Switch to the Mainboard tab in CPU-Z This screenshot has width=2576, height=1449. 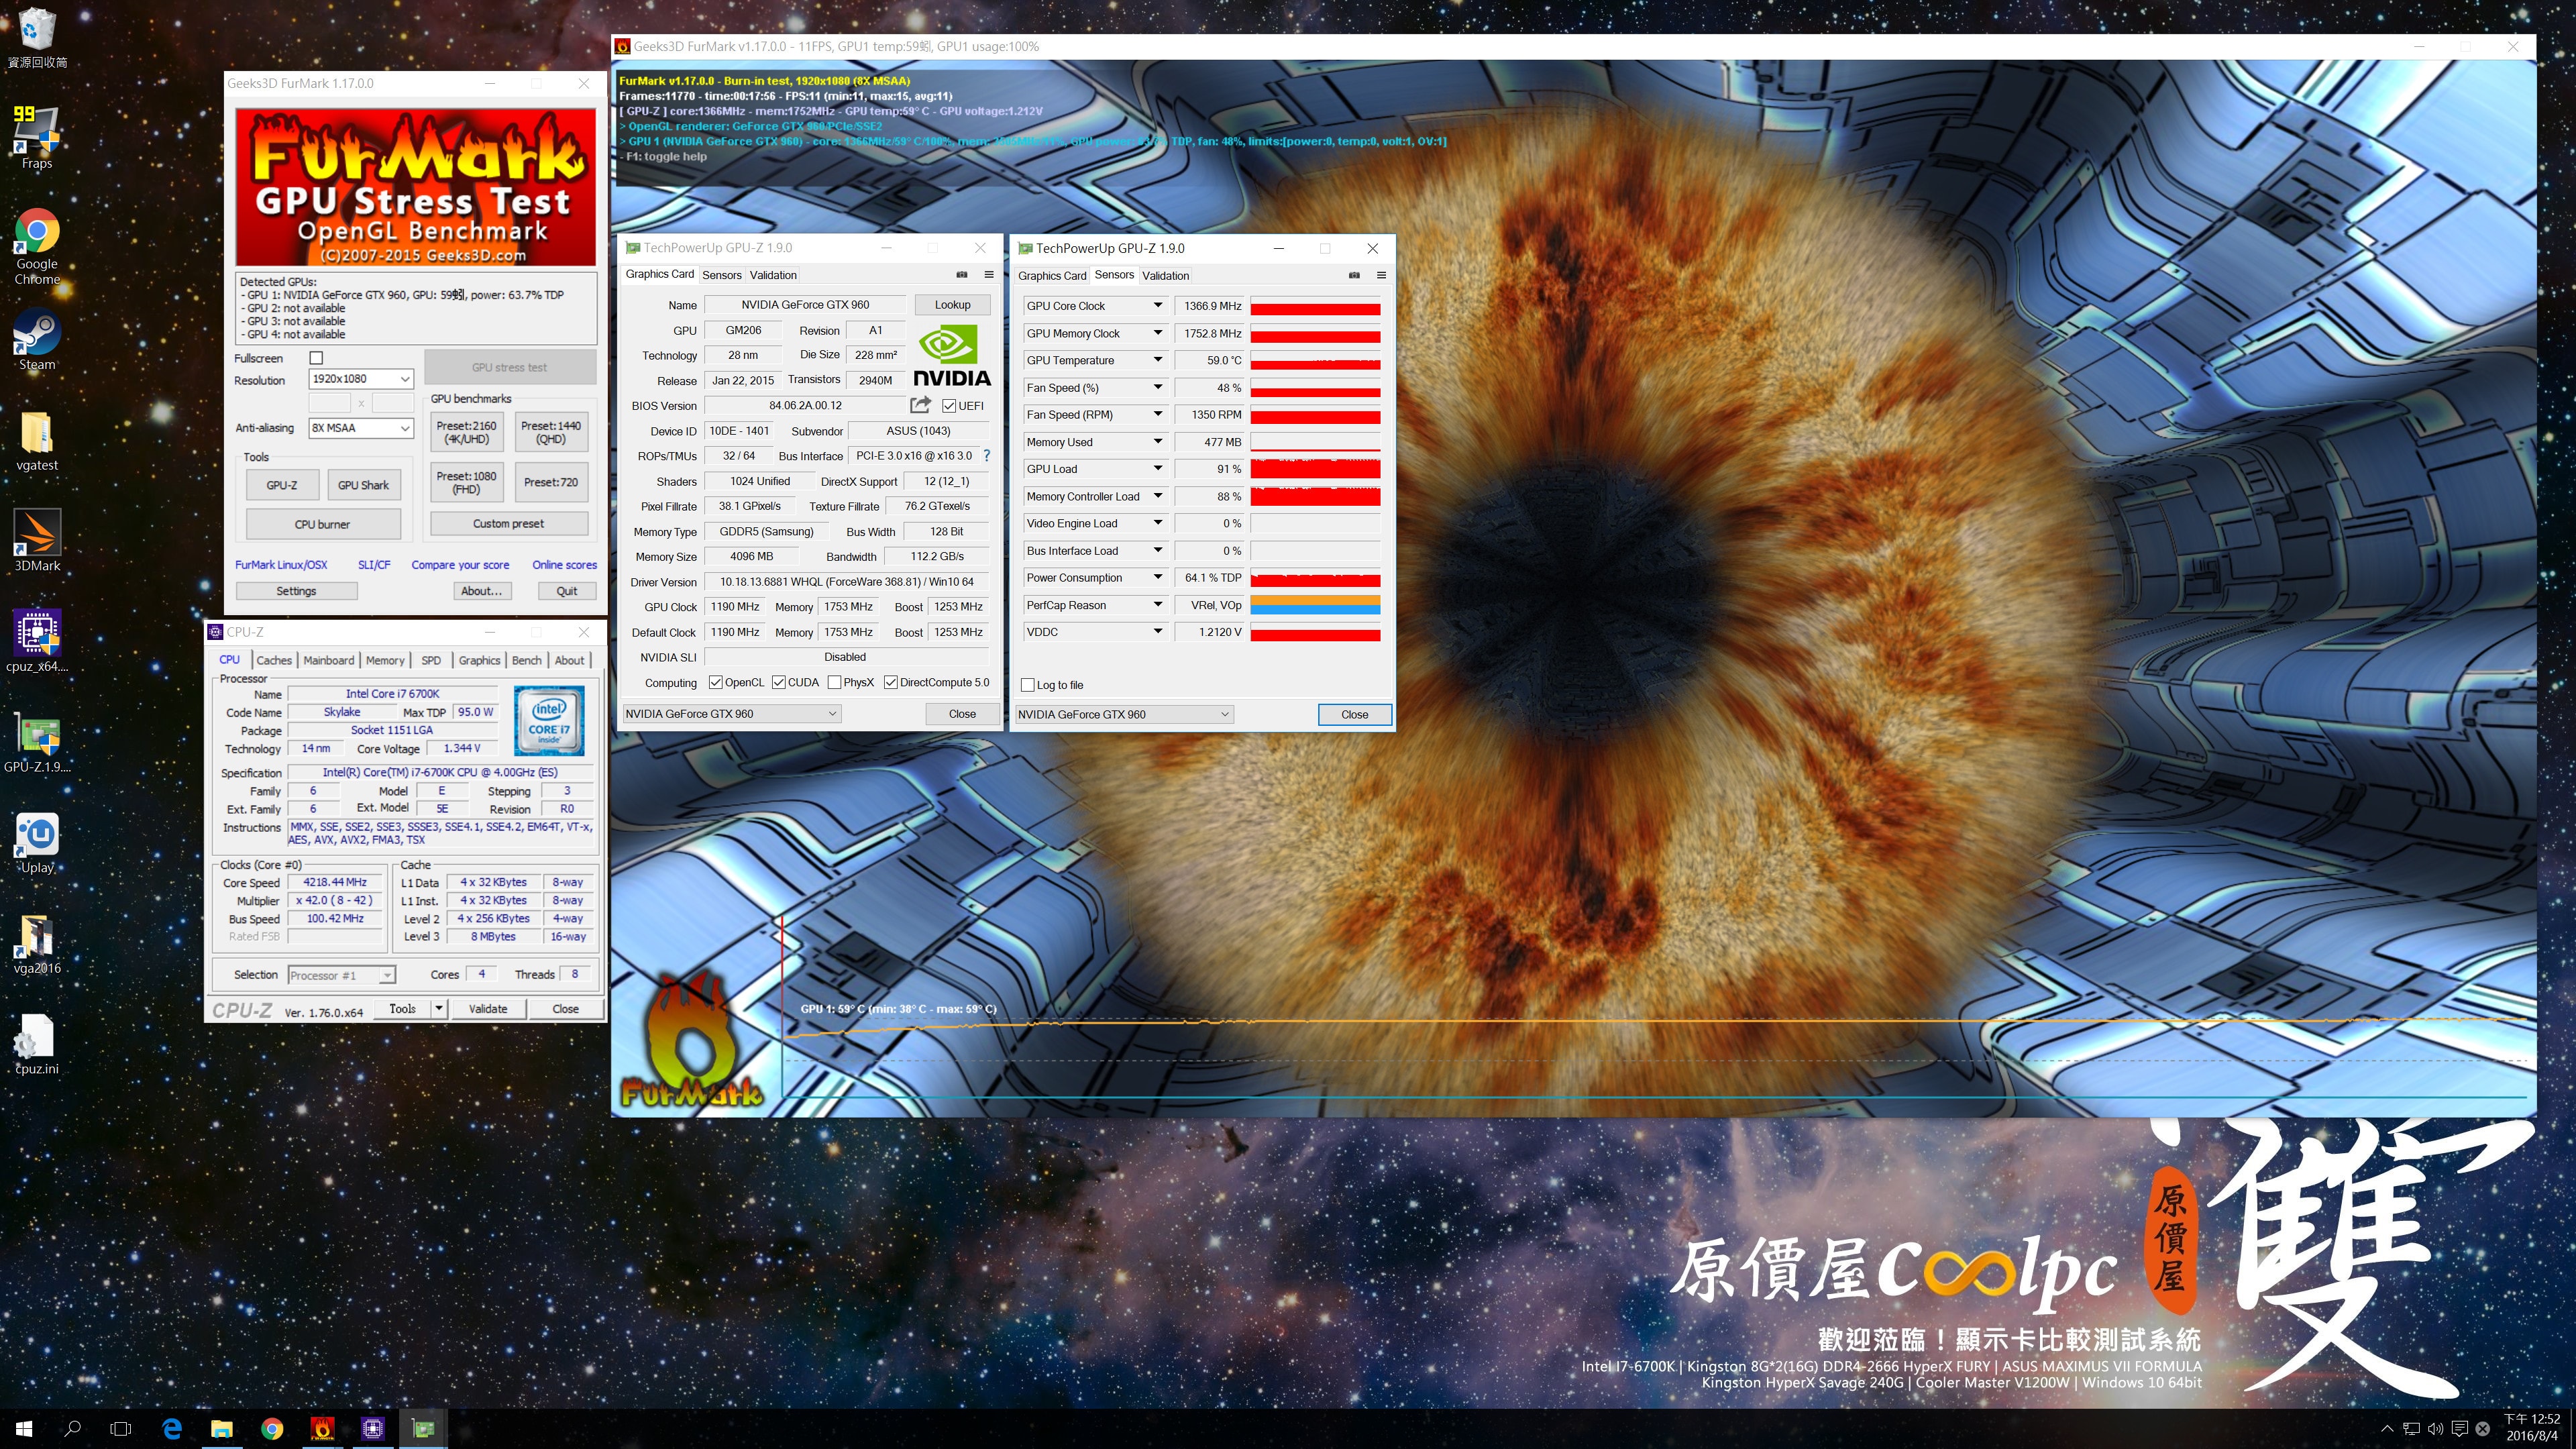pyautogui.click(x=328, y=660)
